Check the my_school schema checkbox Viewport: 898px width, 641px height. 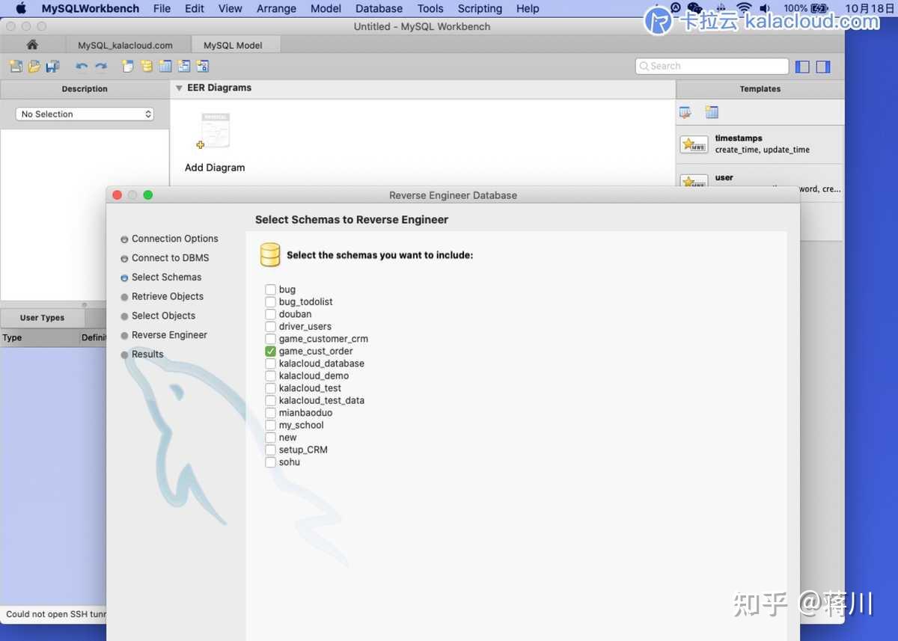coord(270,425)
